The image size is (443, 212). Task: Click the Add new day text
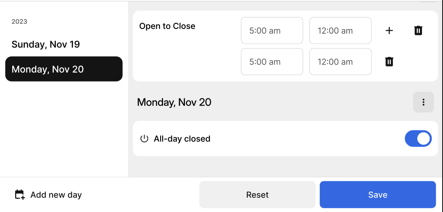[x=56, y=195]
